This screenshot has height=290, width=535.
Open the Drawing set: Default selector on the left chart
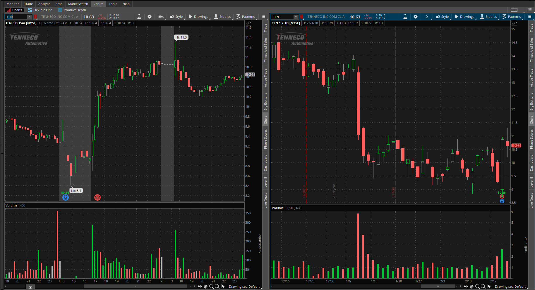244,286
